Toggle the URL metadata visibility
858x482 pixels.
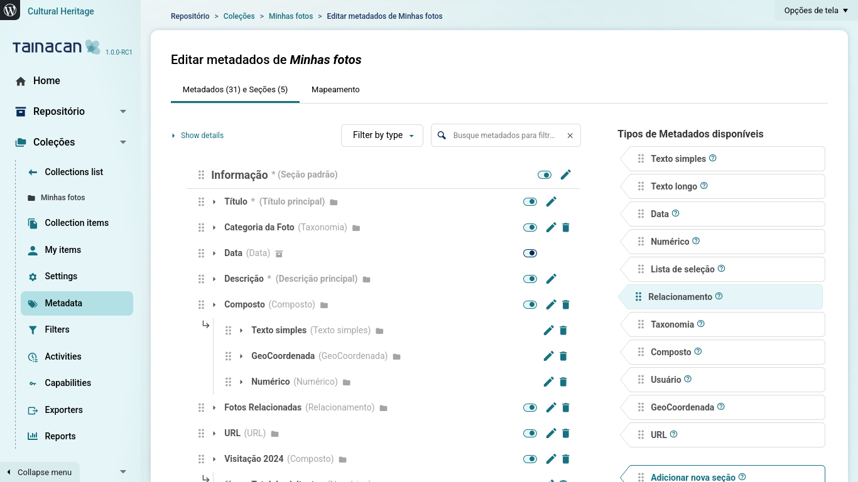(529, 433)
